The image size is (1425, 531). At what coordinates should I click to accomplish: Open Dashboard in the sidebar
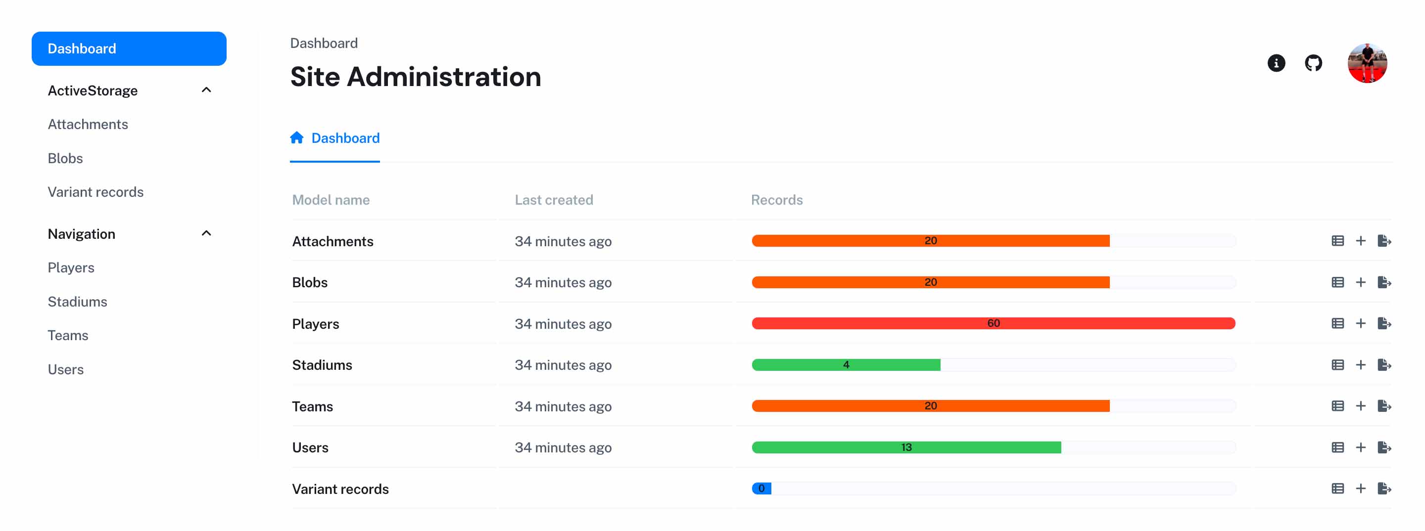(129, 48)
